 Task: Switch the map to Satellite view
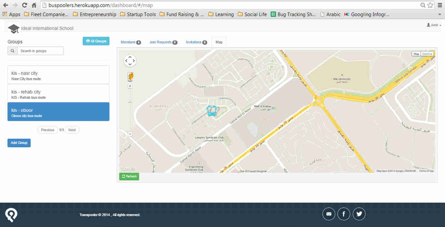point(427,54)
